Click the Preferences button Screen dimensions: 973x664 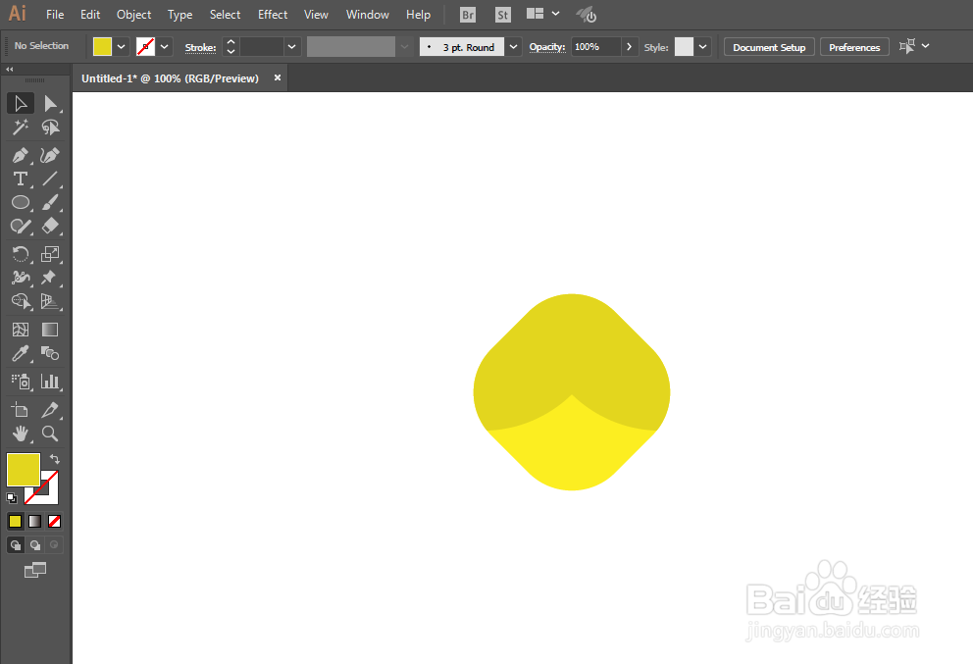pyautogui.click(x=854, y=47)
